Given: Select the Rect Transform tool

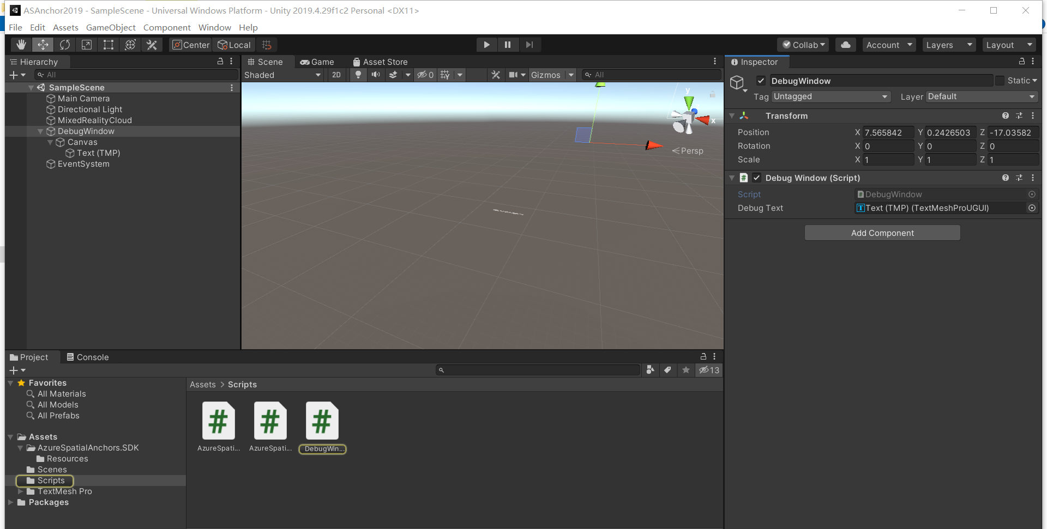Looking at the screenshot, I should tap(108, 45).
